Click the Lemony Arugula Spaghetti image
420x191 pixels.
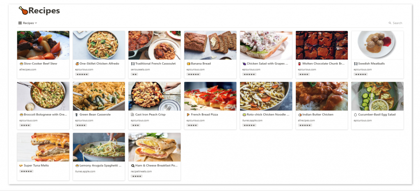pos(99,147)
